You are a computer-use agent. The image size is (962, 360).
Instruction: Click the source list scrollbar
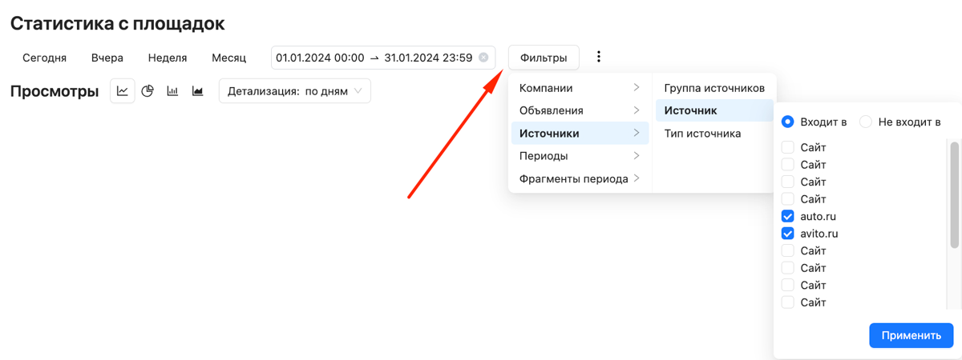click(x=954, y=196)
